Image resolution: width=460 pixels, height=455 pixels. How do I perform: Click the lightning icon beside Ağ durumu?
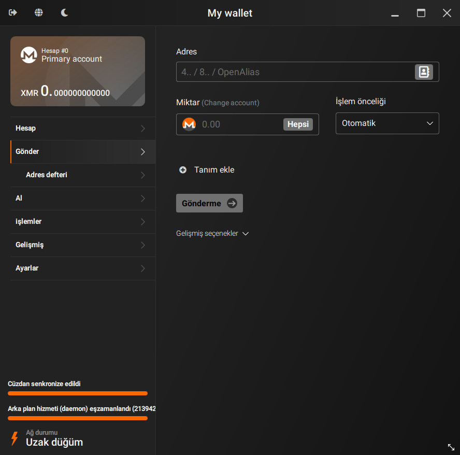pos(13,438)
